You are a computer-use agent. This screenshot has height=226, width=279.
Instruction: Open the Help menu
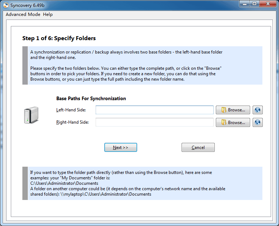(48, 14)
